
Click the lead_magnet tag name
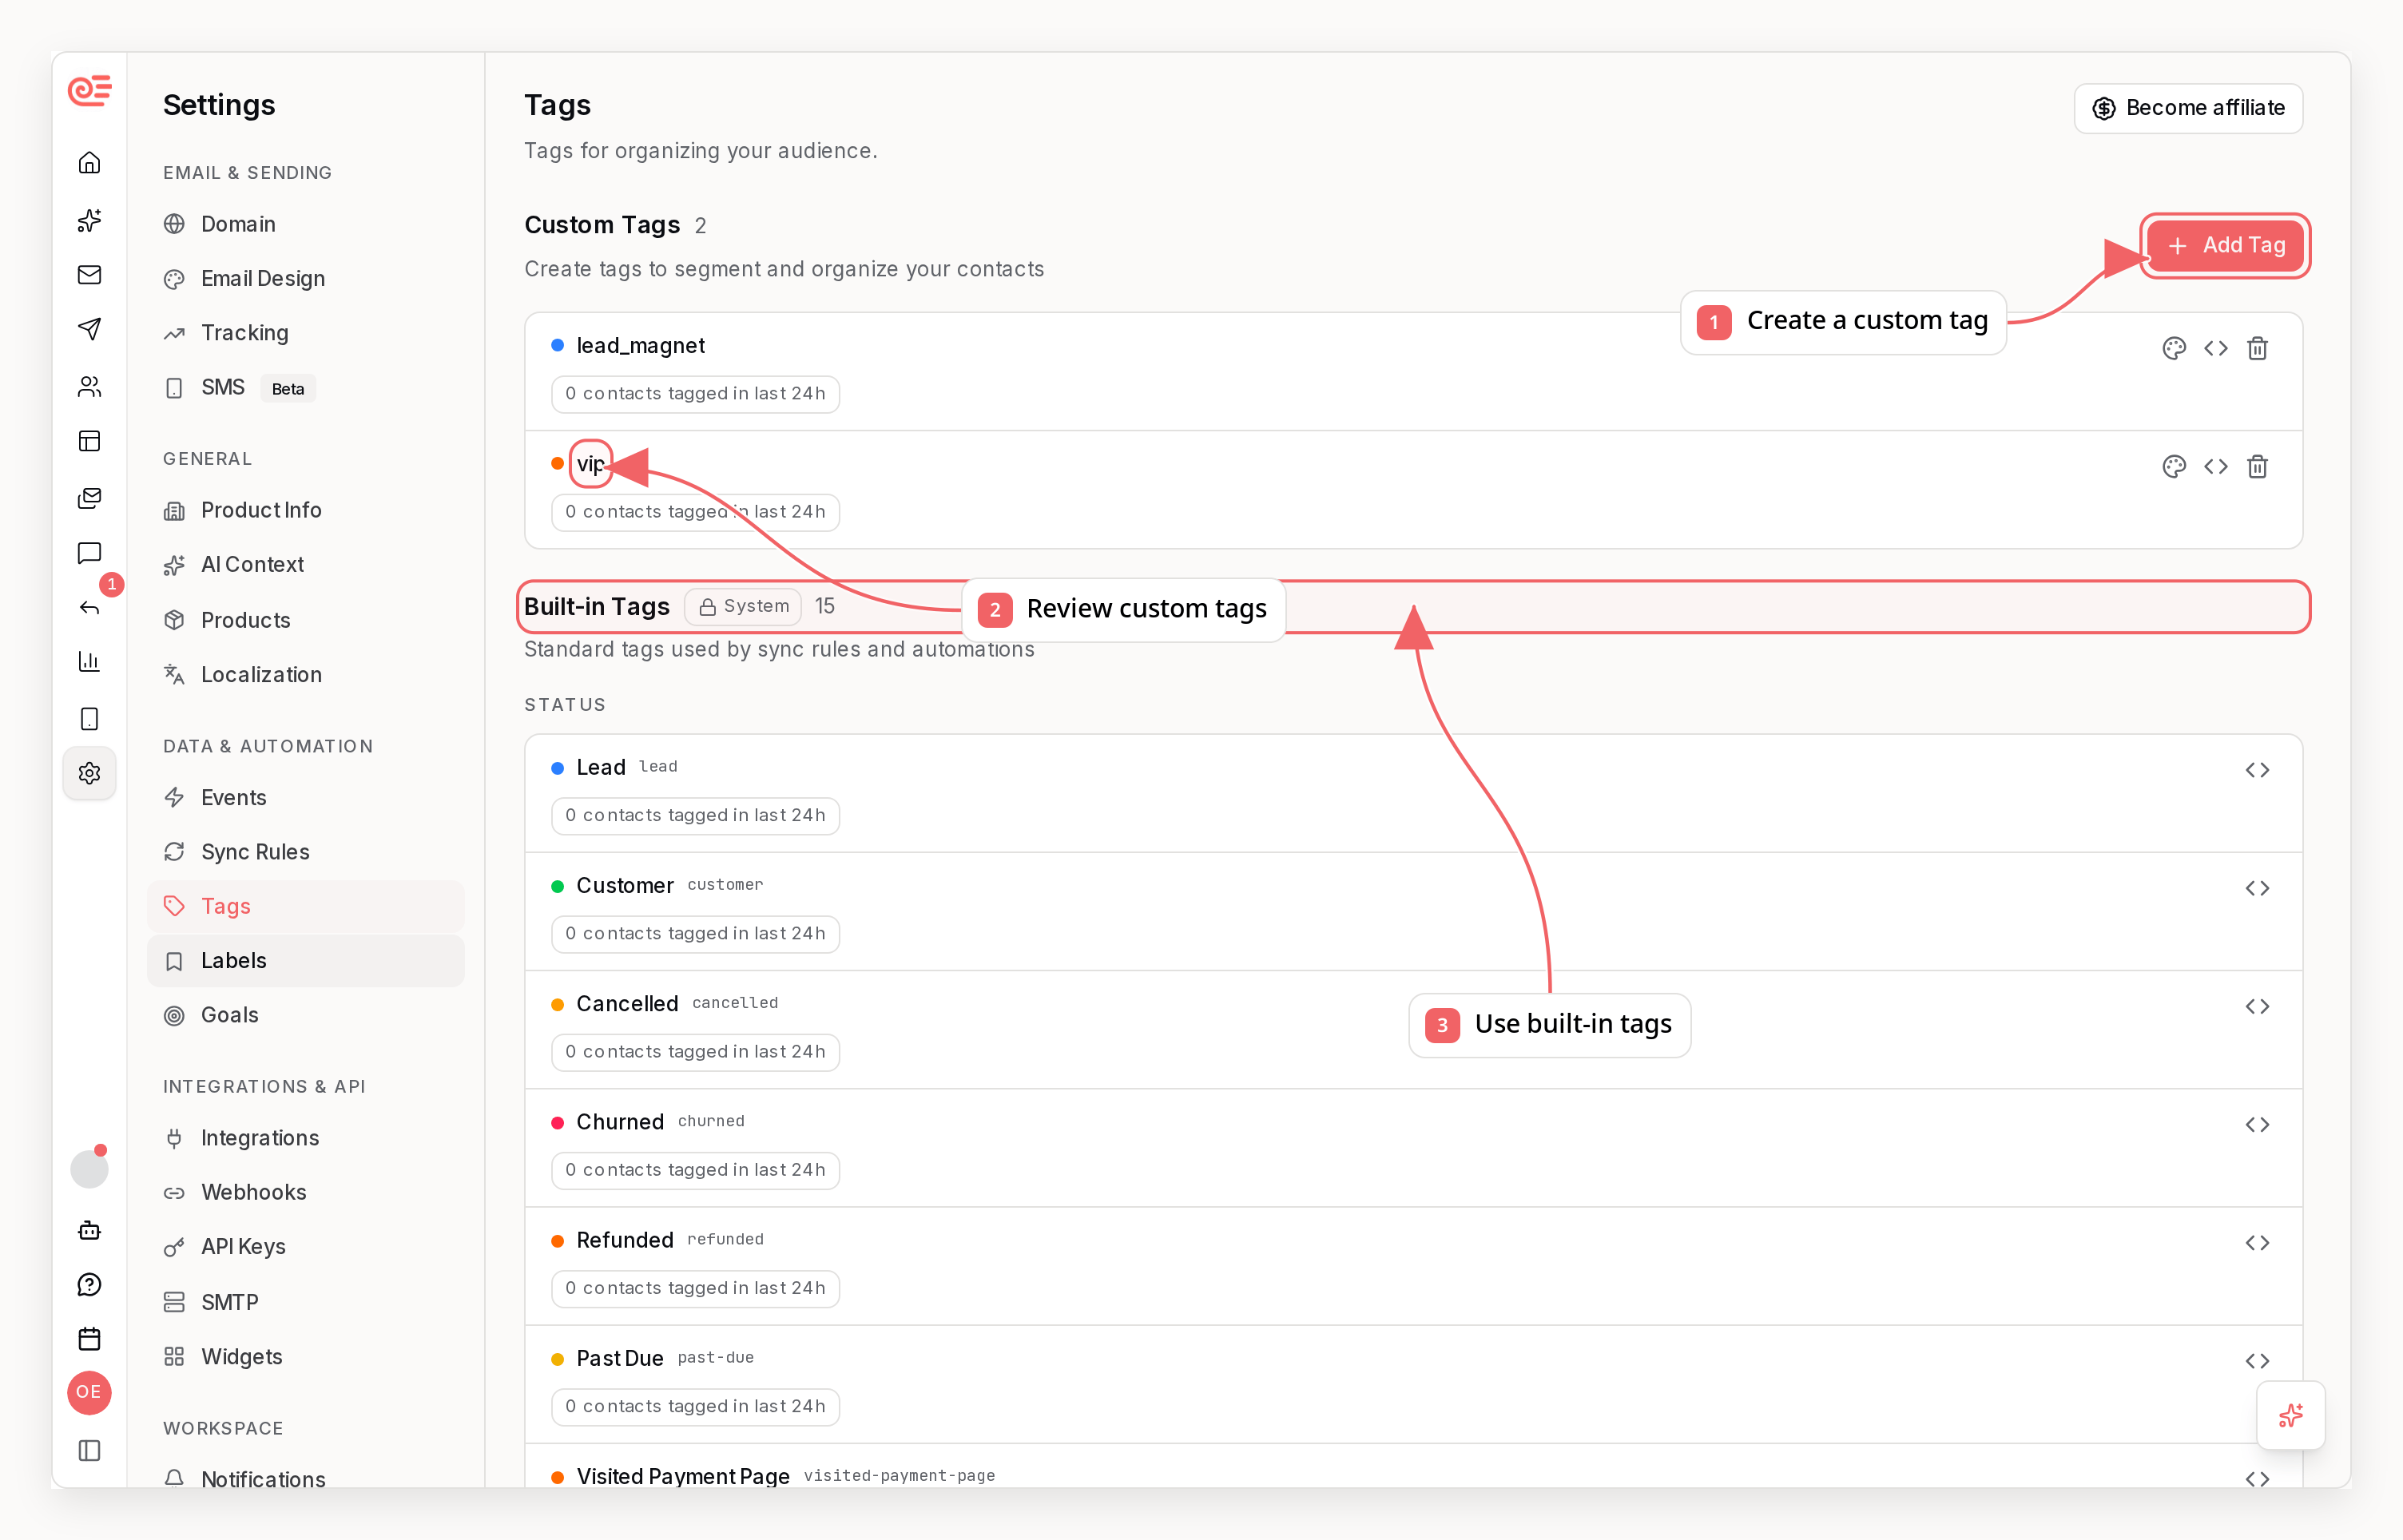[x=640, y=345]
